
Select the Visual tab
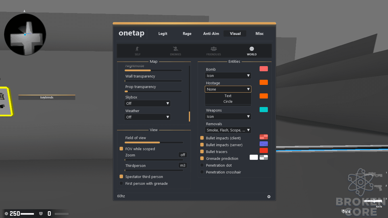tap(235, 33)
